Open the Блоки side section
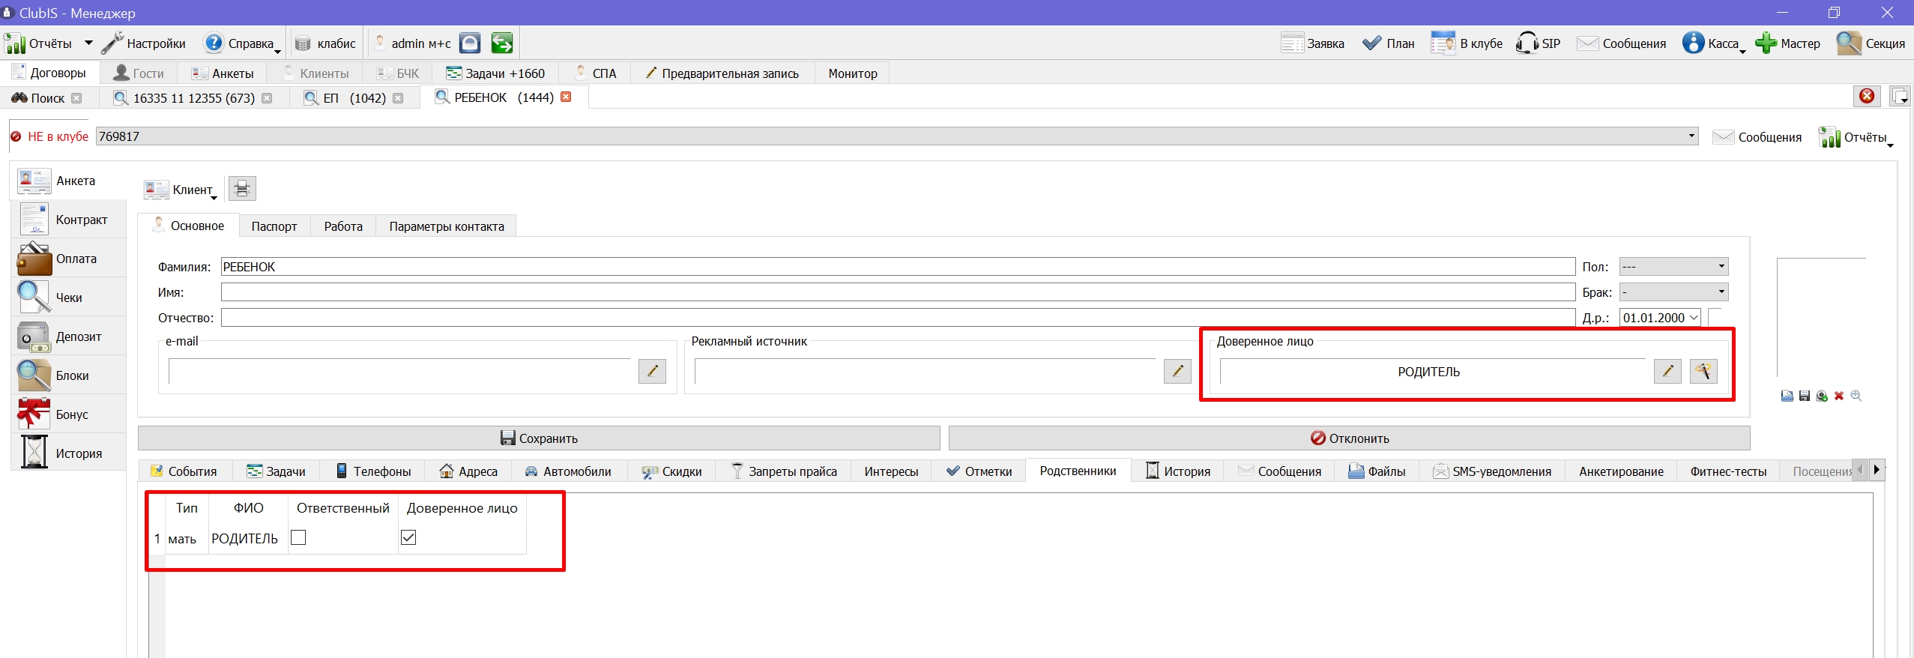This screenshot has height=658, width=1914. tap(69, 375)
